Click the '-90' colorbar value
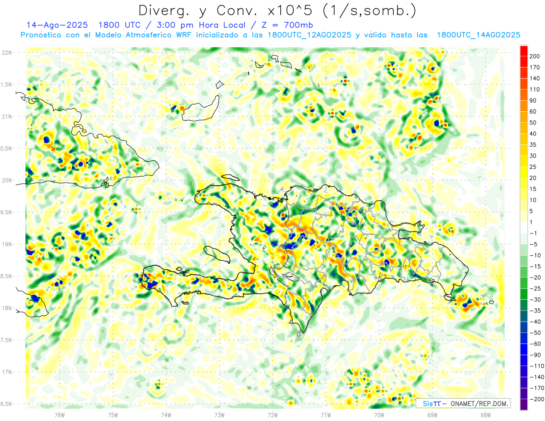The image size is (545, 421). (x=536, y=355)
